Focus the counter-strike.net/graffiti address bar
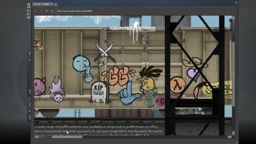256x144 pixels. [x=146, y=11]
